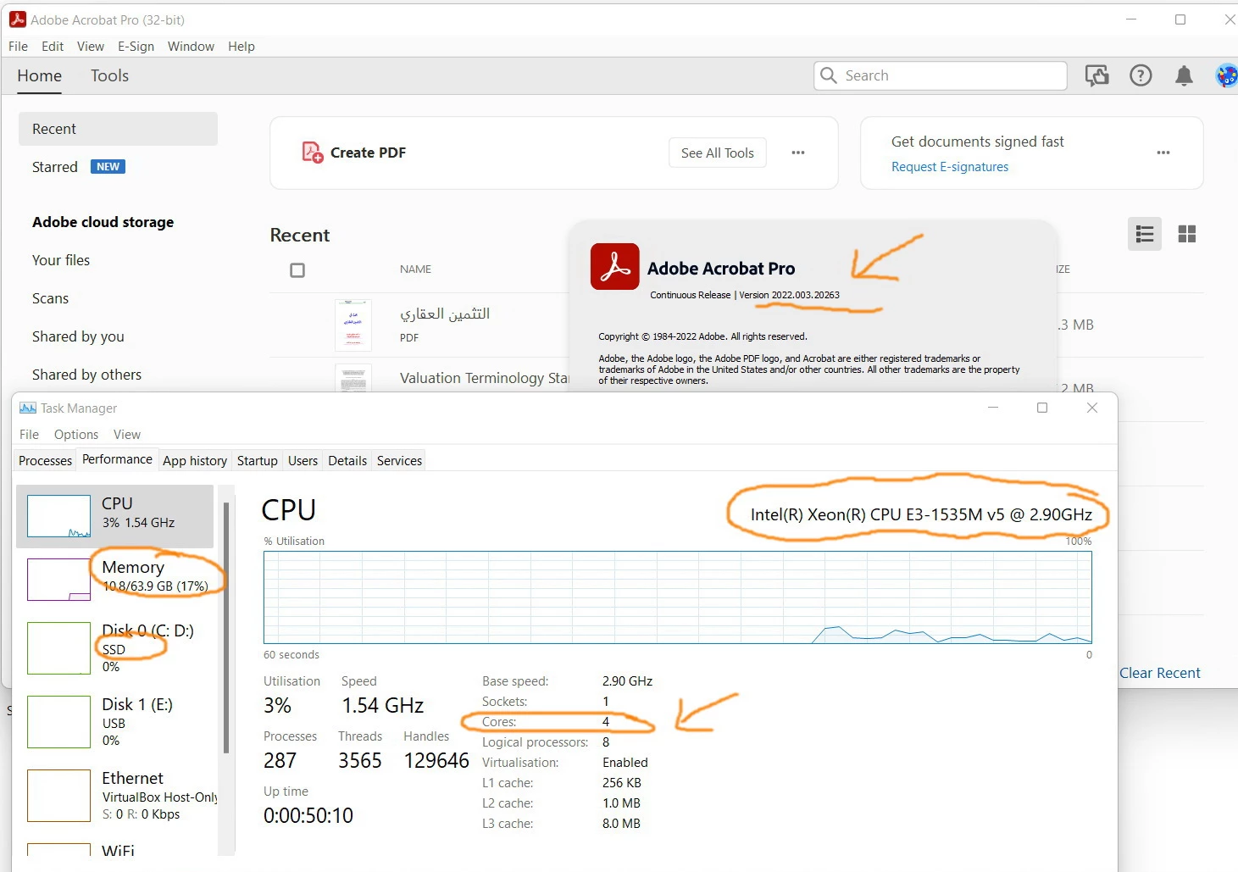
Task: Click the Acrobat Search input field
Action: [x=941, y=75]
